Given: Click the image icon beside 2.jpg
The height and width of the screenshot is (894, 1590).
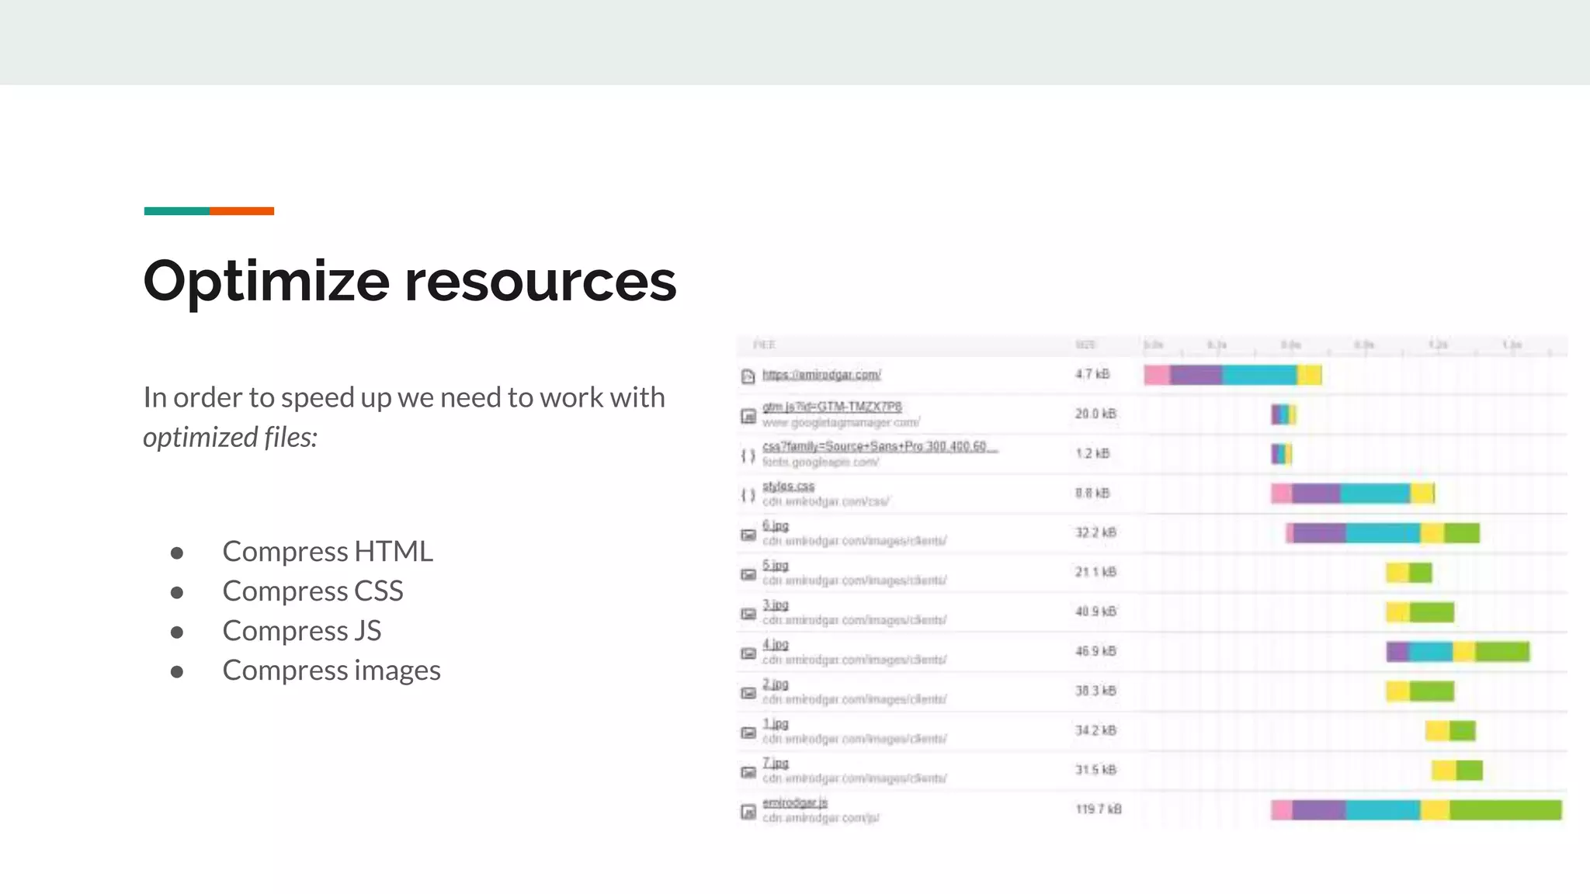Looking at the screenshot, I should [748, 693].
